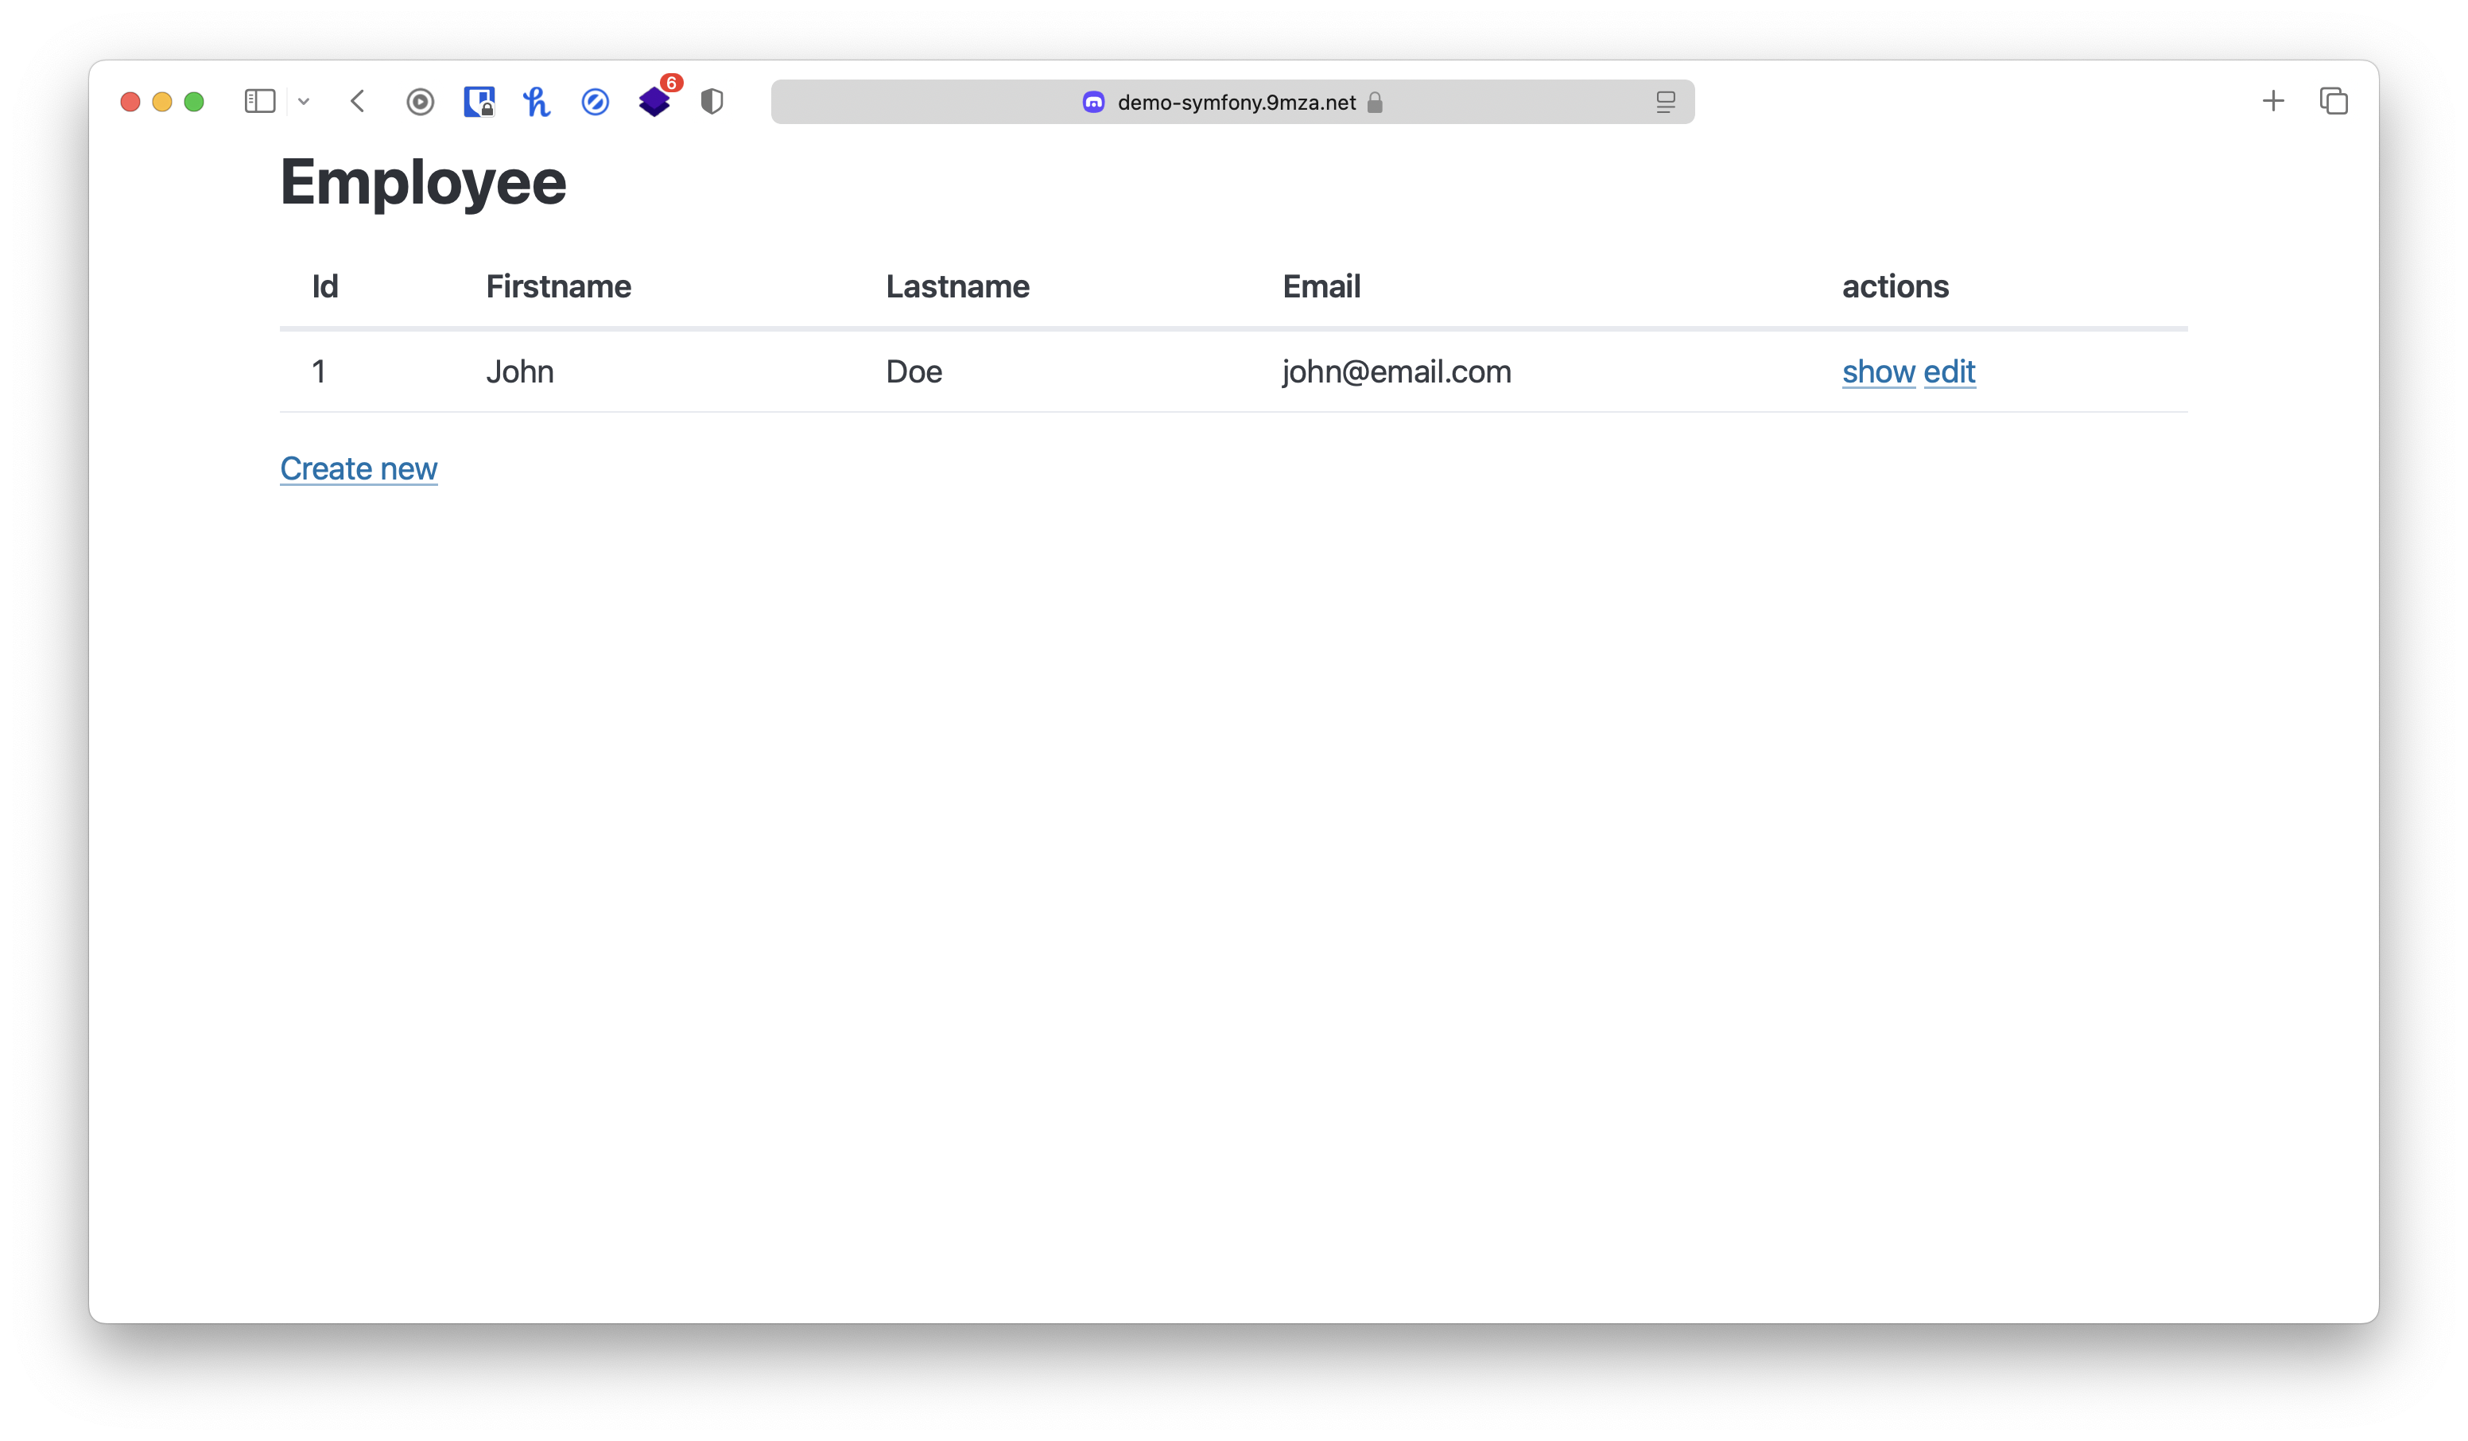
Task: Click the sidebar toggle icon
Action: (259, 101)
